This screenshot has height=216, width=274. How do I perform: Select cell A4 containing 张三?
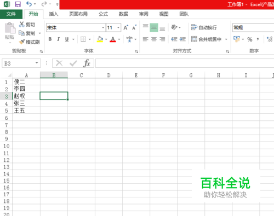pos(26,103)
